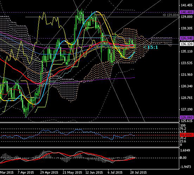Click the 23.6 oscillator level label
Screen dimensions: 194x175
click(x=183, y=141)
